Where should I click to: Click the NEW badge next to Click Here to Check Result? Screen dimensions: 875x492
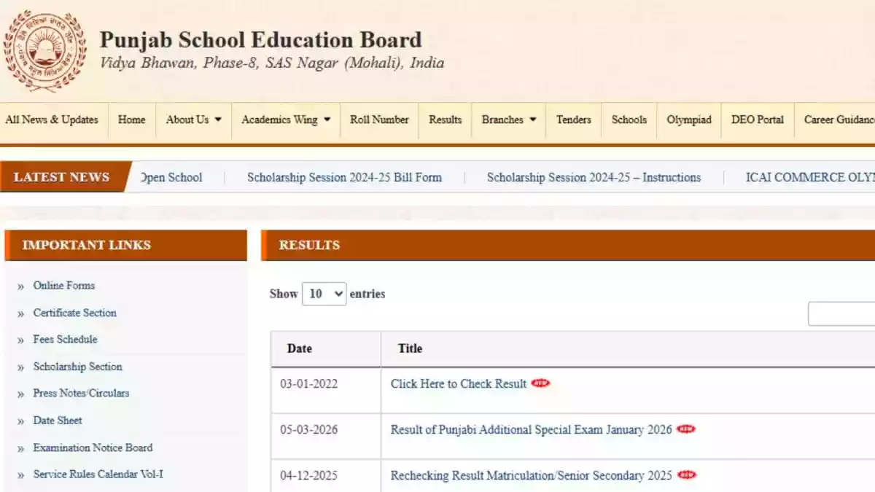tap(540, 383)
